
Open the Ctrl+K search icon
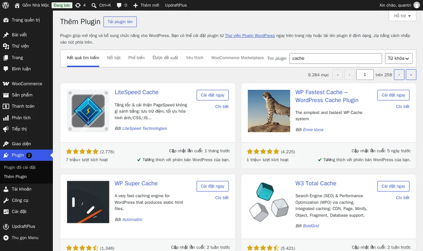tap(94, 5)
